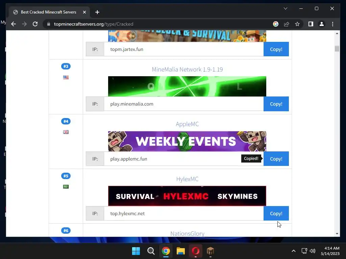Open a new browser tab
Viewport: 346px width, 259px height.
[97, 12]
